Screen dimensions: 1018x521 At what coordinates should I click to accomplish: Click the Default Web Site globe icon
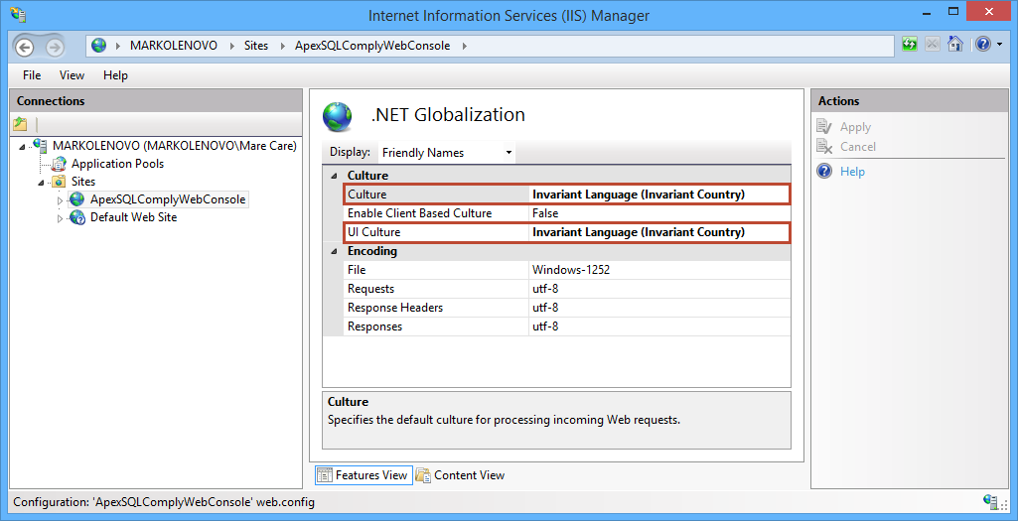[x=77, y=217]
